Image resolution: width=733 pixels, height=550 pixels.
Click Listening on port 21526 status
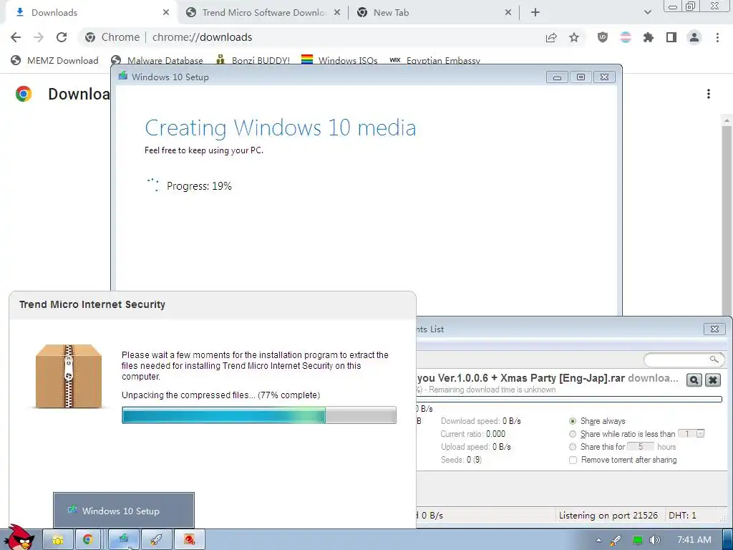(x=608, y=516)
